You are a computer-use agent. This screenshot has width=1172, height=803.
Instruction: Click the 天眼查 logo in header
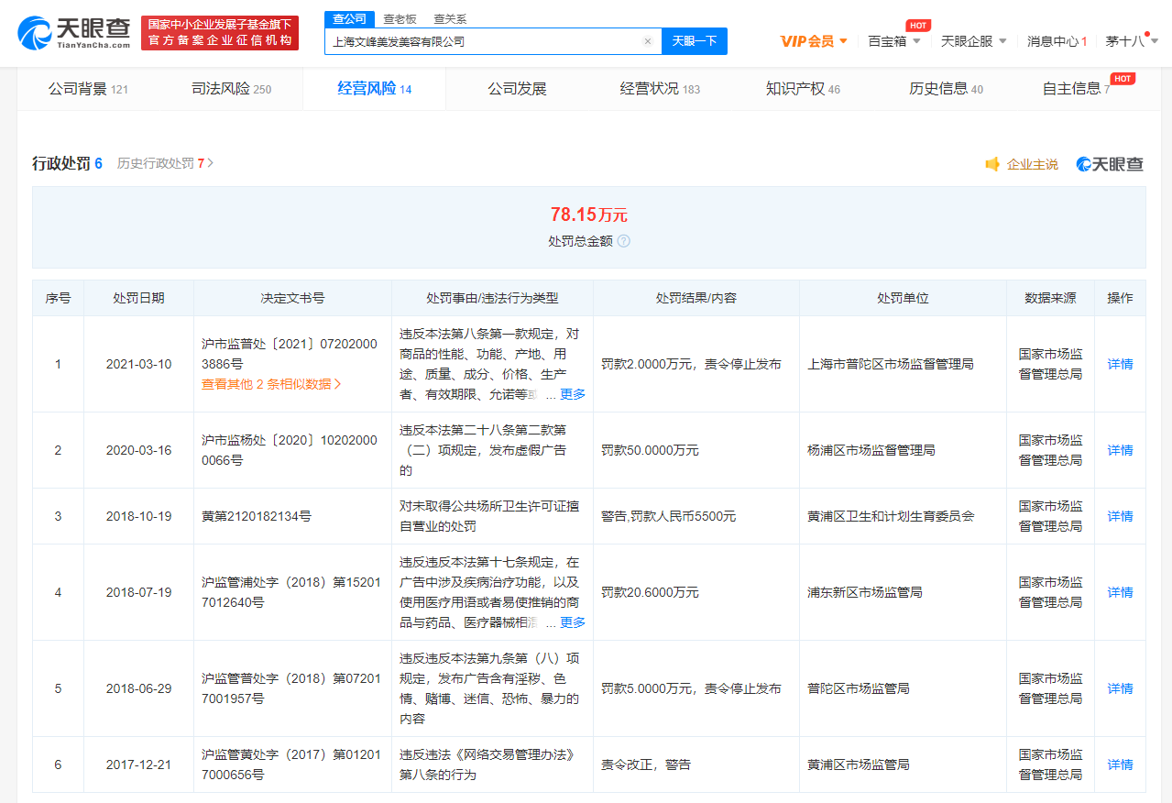tap(73, 33)
